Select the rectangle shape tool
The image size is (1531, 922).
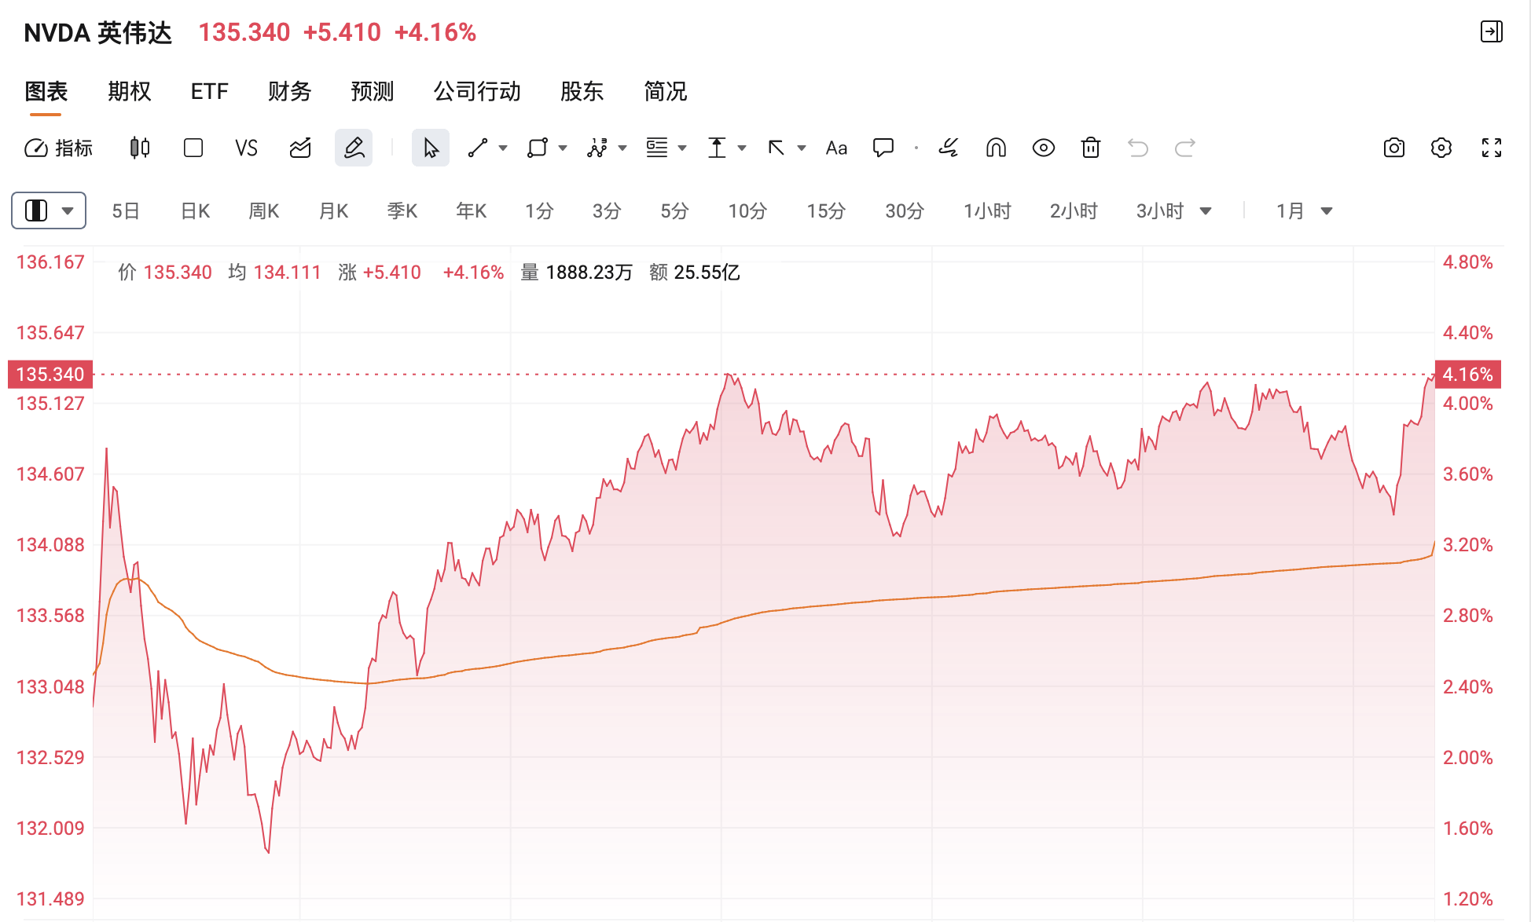pos(538,148)
